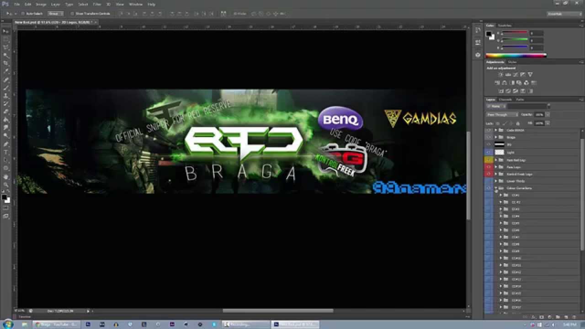Open the File menu
585x329 pixels.
pos(17,4)
